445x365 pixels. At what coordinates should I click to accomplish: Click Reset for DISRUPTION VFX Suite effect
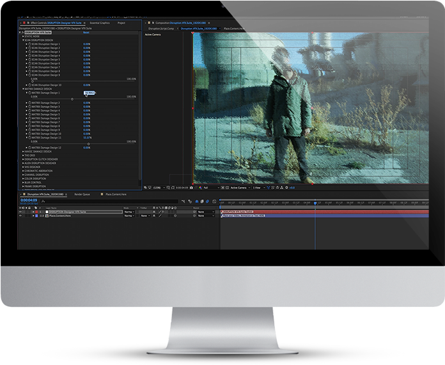pos(86,33)
